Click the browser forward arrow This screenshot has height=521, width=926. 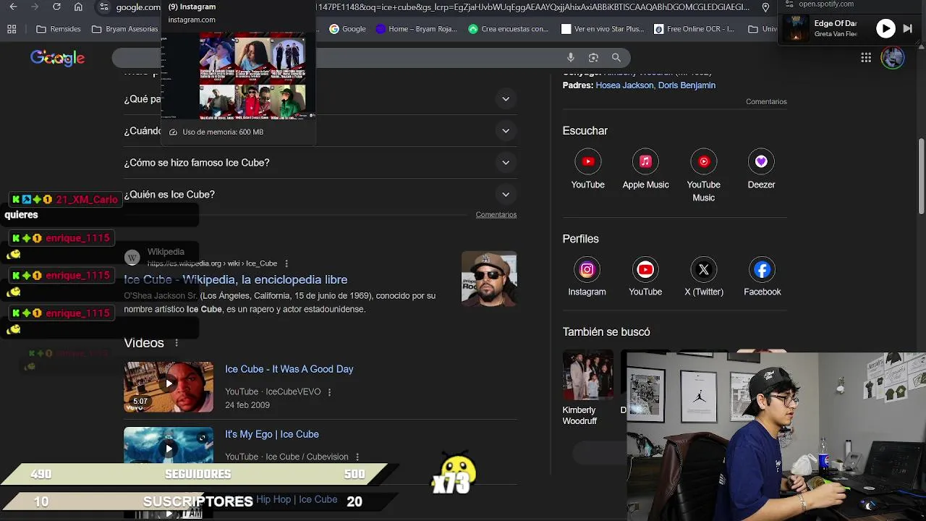35,7
